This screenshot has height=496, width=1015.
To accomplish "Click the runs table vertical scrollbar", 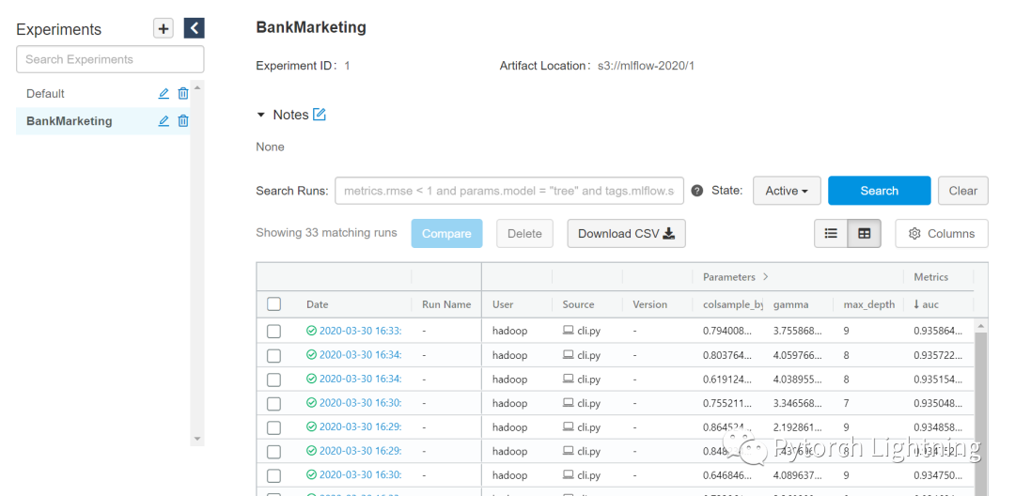I will click(x=981, y=414).
